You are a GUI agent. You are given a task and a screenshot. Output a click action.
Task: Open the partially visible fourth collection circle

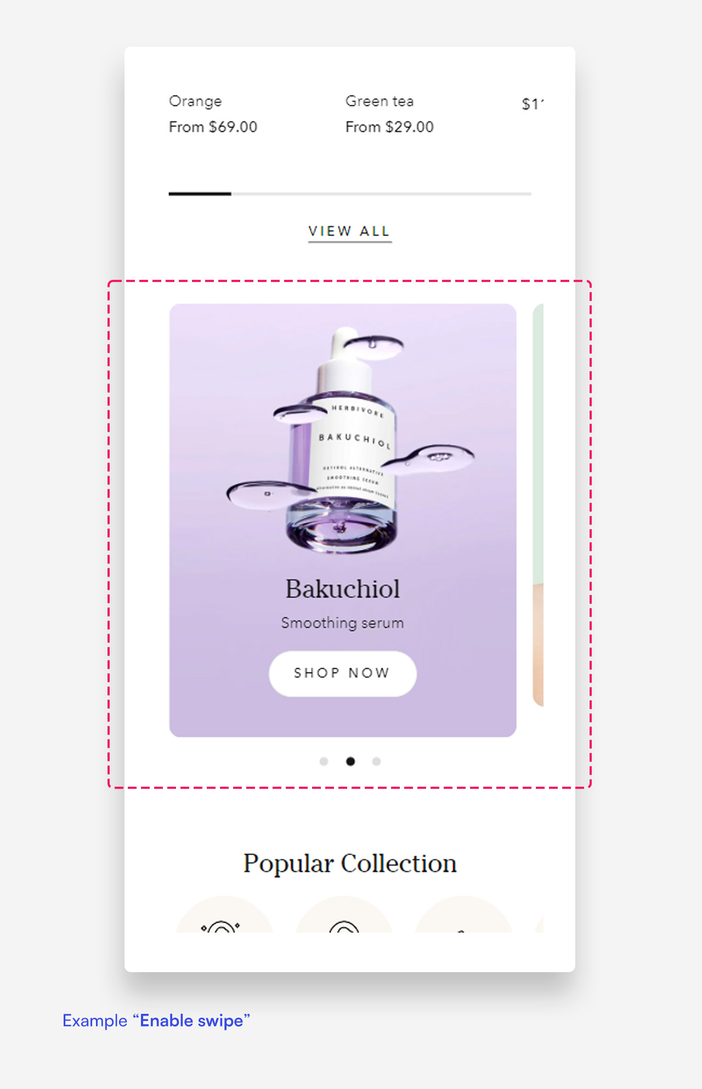539,923
